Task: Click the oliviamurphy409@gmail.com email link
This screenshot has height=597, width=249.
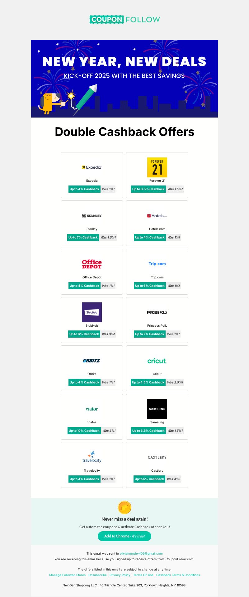Action: click(x=141, y=553)
